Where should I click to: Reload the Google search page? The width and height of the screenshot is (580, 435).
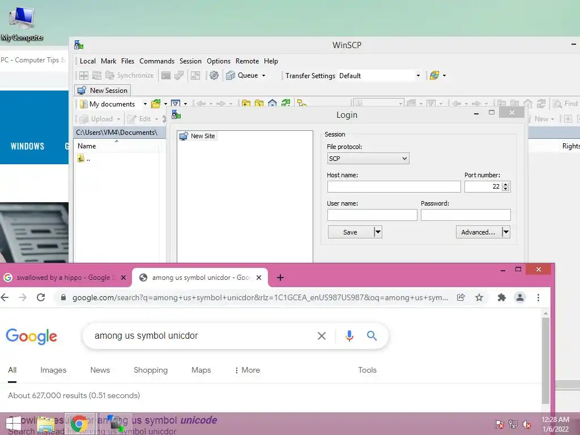coord(41,297)
